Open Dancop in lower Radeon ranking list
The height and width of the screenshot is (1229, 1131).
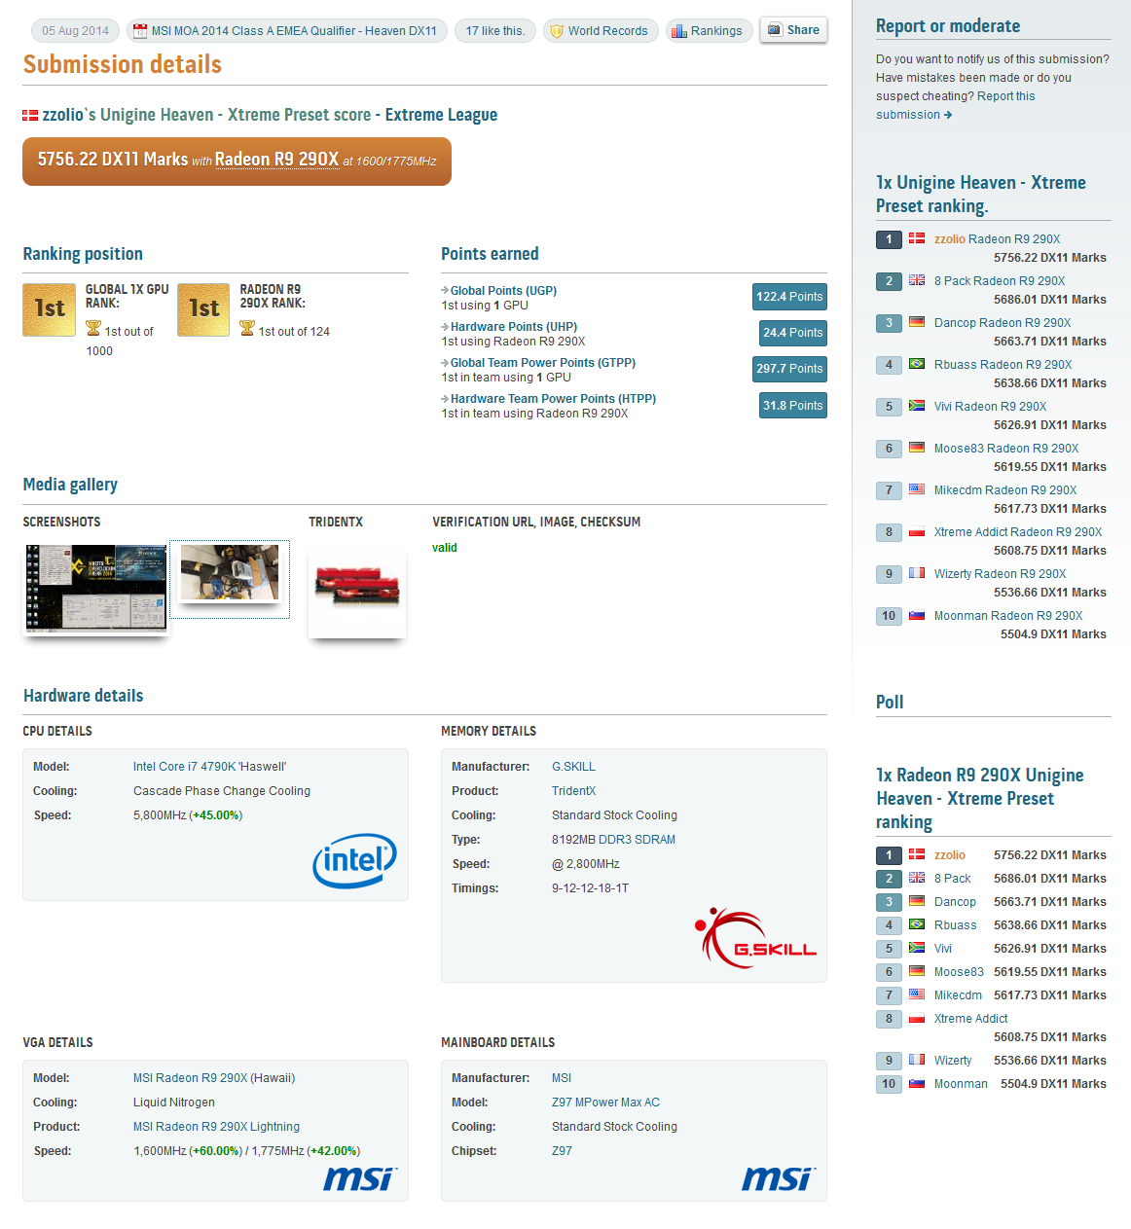[x=955, y=902]
